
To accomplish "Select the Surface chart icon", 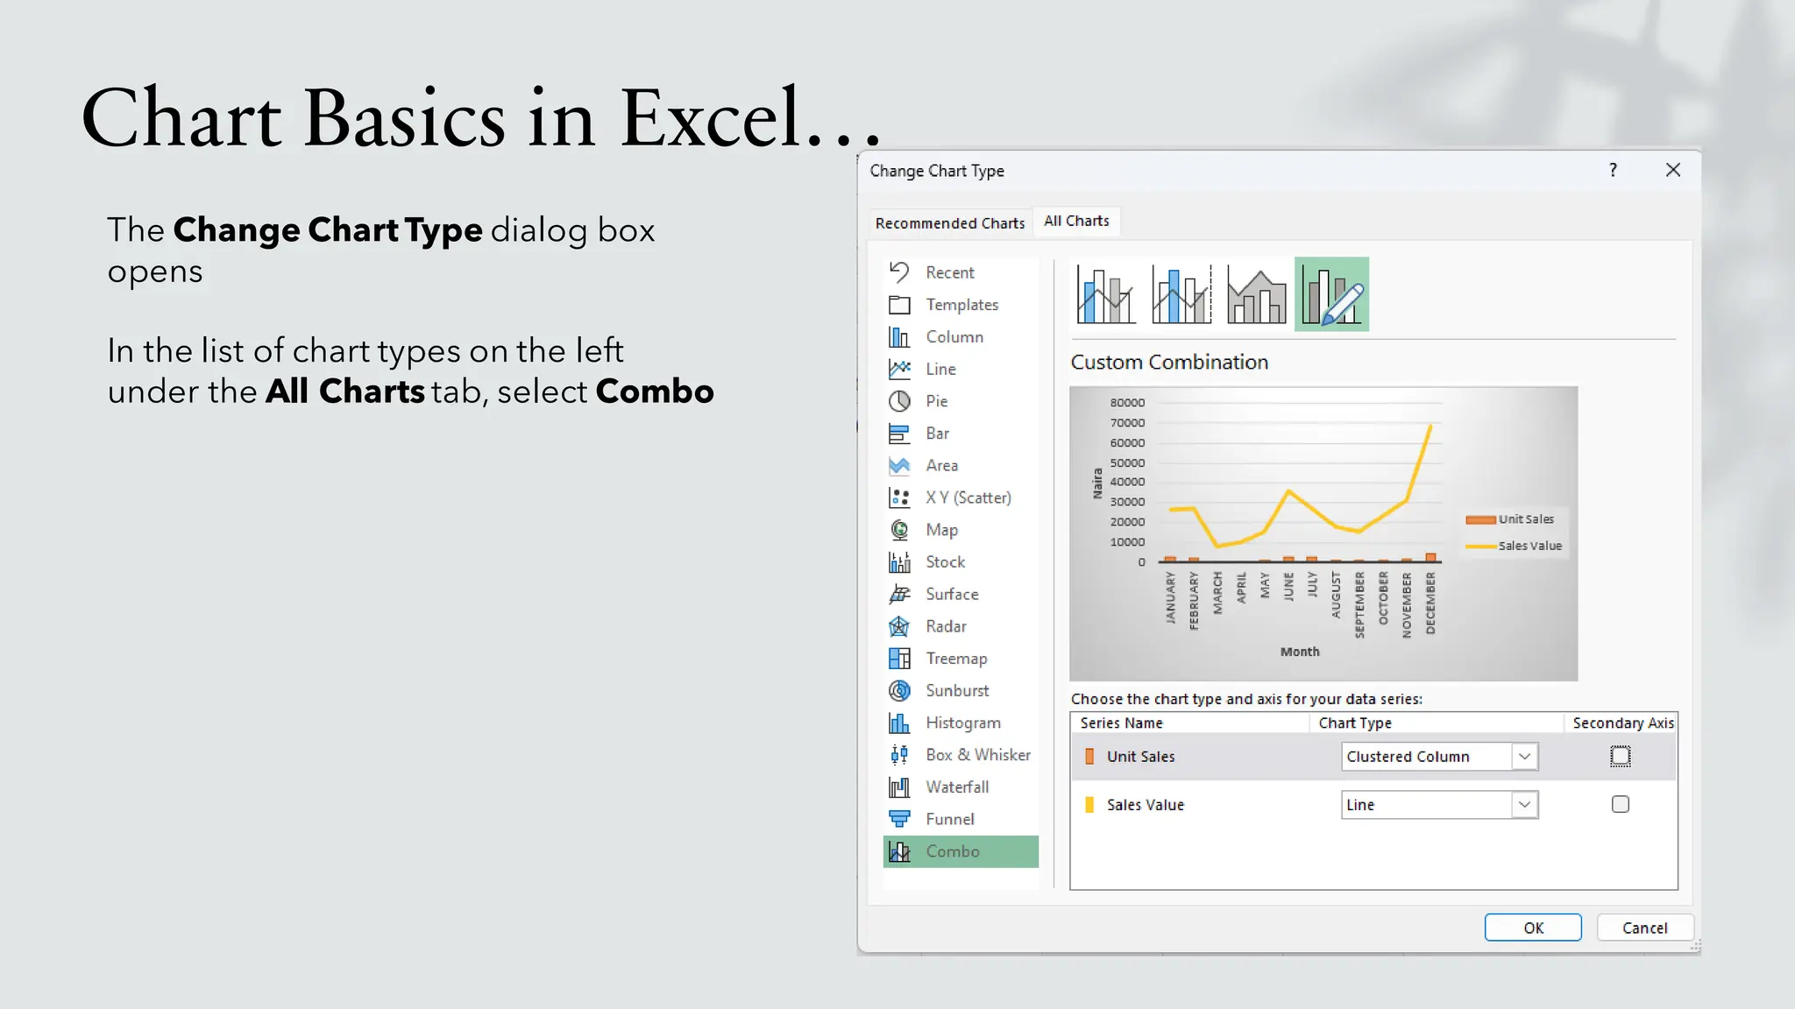I will pos(899,594).
